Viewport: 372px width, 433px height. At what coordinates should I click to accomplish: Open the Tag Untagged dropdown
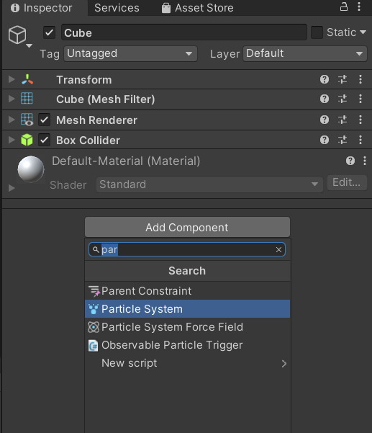tap(130, 53)
